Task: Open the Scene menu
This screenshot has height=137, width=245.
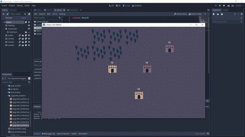Action: pyautogui.click(x=4, y=6)
